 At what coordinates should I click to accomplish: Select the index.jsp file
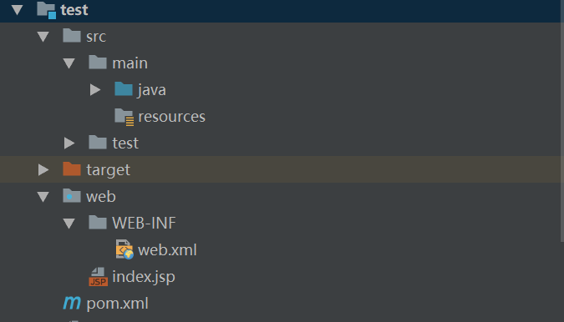144,276
